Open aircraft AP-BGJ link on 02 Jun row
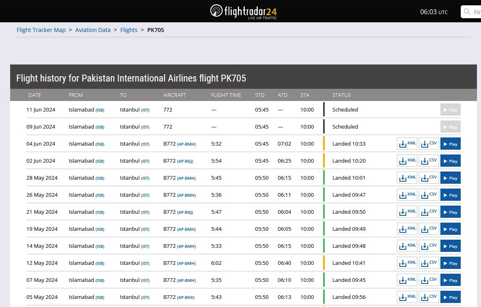Viewport: 481px width, 307px height. (x=185, y=161)
